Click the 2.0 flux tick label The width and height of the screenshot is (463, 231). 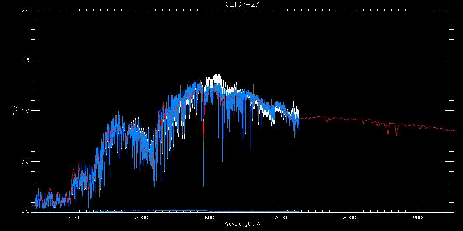point(25,11)
